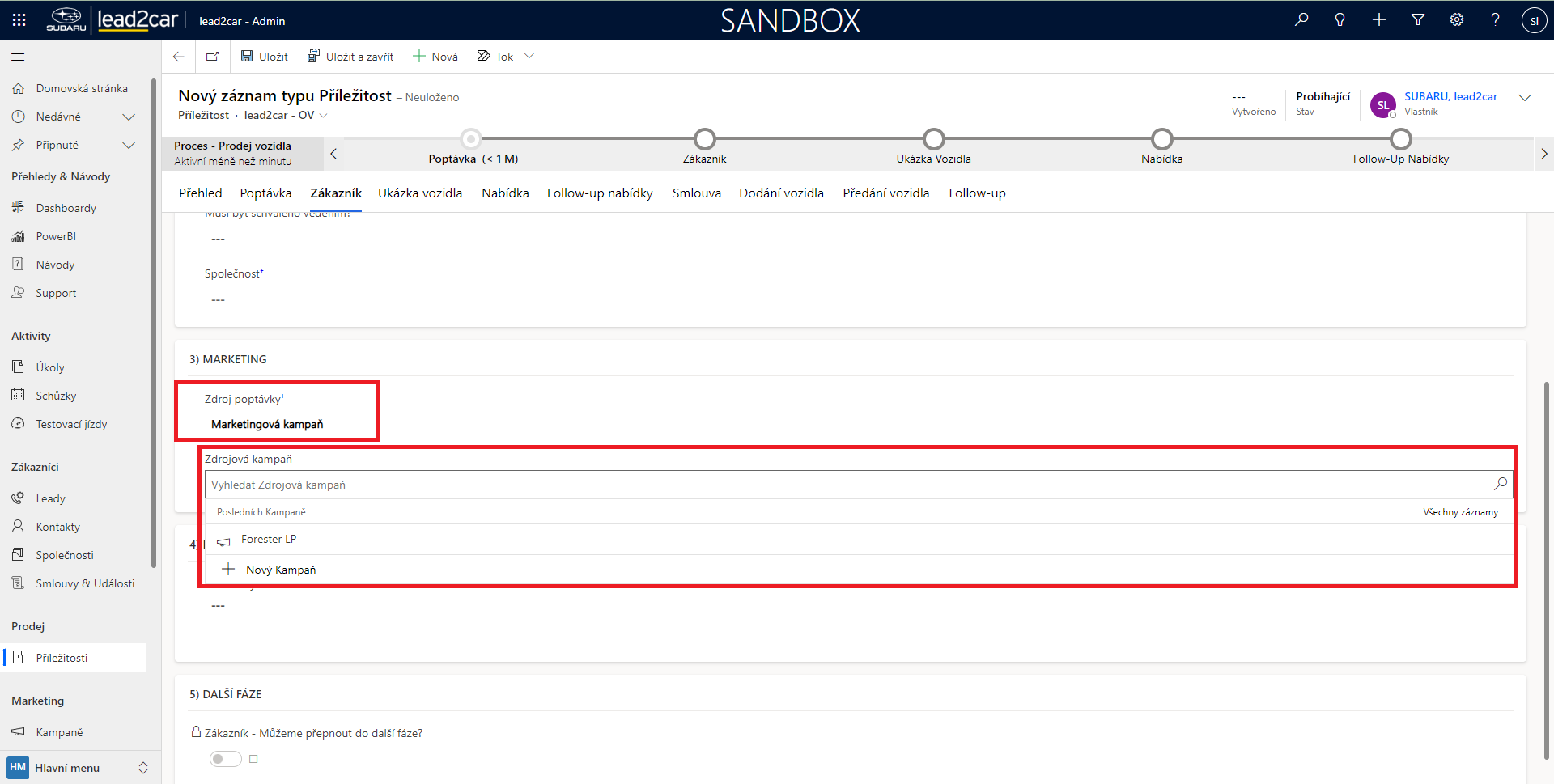
Task: Switch to the Nabídka tab
Action: [x=505, y=193]
